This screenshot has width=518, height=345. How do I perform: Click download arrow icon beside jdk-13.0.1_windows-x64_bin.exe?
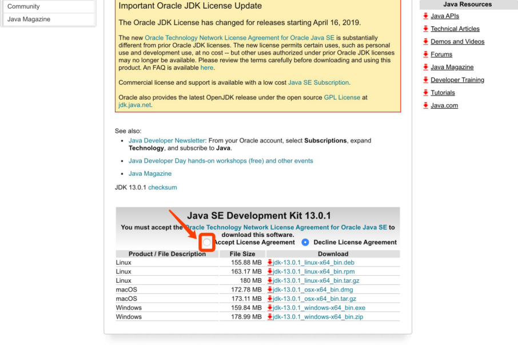tap(269, 308)
